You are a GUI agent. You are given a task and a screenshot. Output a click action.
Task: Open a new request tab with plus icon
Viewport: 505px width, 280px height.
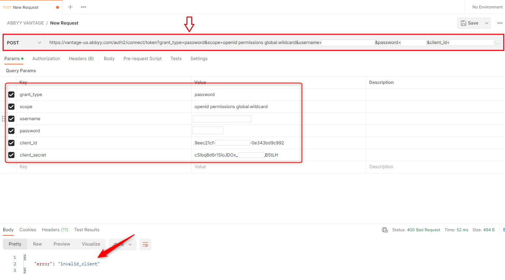click(x=70, y=7)
